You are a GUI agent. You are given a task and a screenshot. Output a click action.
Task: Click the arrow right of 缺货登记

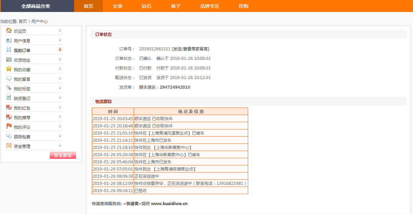[x=60, y=98]
